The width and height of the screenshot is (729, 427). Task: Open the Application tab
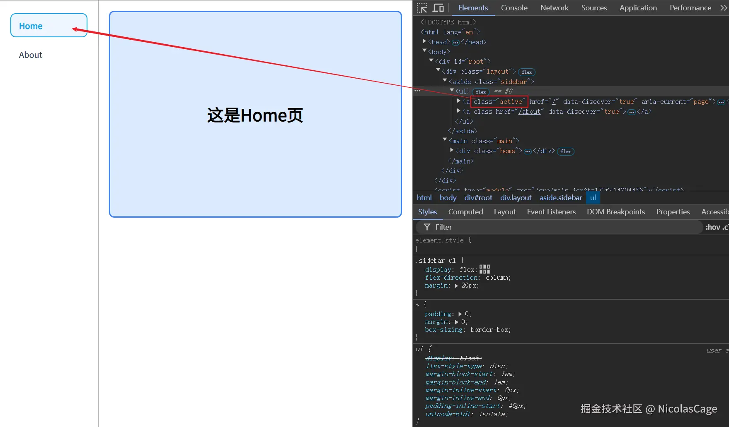(x=638, y=8)
